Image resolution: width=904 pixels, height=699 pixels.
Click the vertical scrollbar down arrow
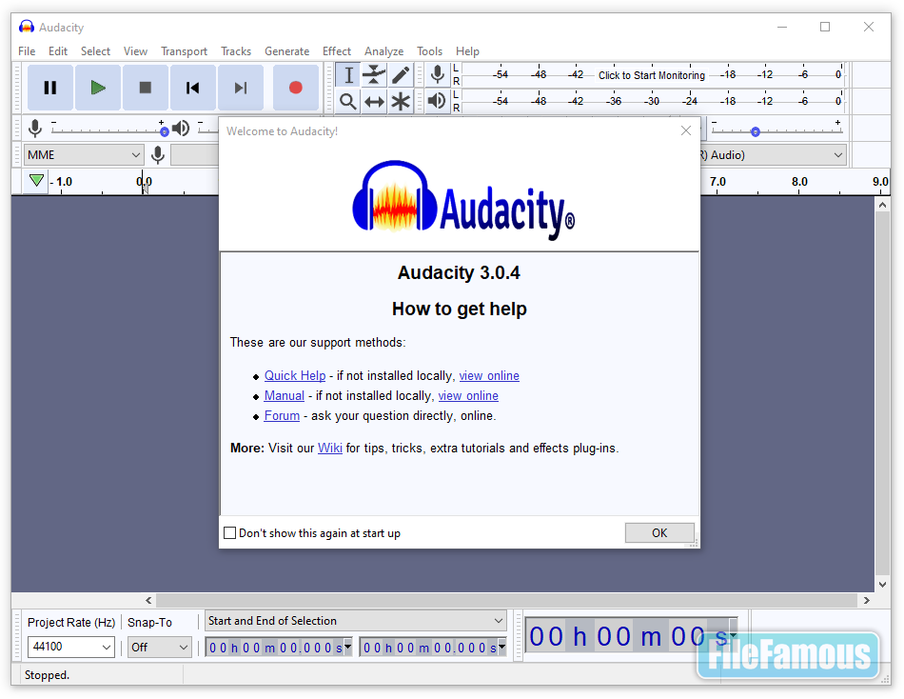point(883,584)
